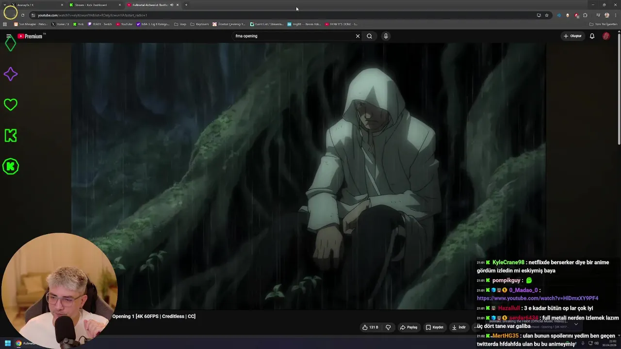621x349 pixels.
Task: Download the video using İndir
Action: click(x=458, y=327)
